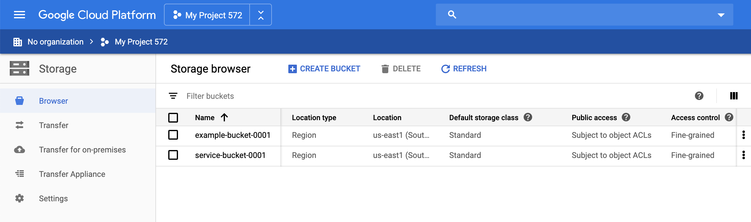Open filter help question icon
The image size is (751, 222).
click(x=699, y=96)
